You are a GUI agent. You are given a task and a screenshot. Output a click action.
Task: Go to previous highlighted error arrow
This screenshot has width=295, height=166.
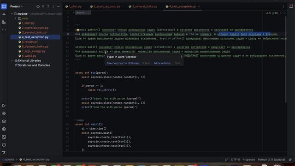(281, 13)
